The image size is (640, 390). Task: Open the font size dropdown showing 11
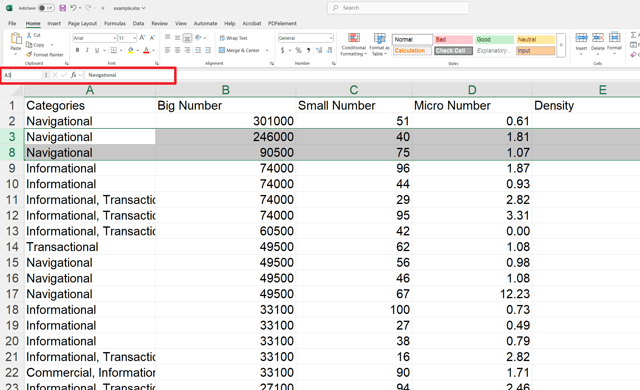pyautogui.click(x=135, y=38)
